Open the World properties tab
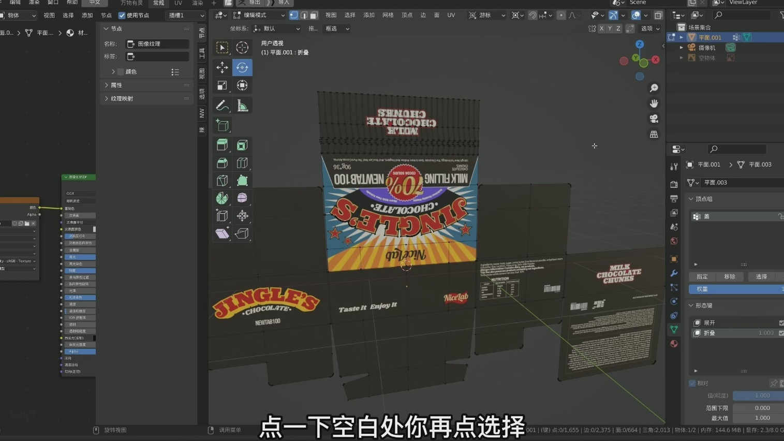The width and height of the screenshot is (784, 441). (674, 241)
